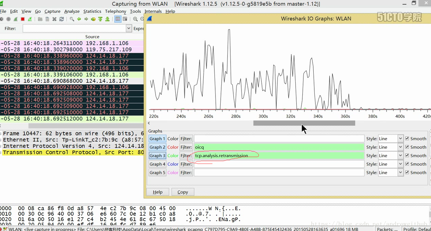The height and width of the screenshot is (231, 431).
Task: Select the Ethernet II details row
Action: point(72,140)
